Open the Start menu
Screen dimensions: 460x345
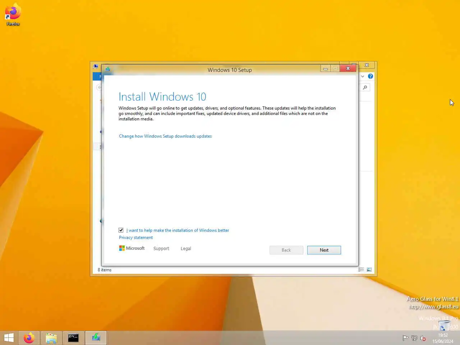tap(9, 338)
